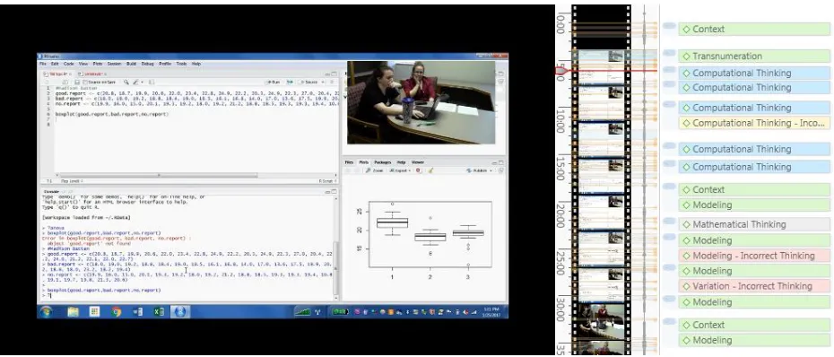Click the broom clear all plots icon
This screenshot has height=357, width=834.
click(430, 170)
